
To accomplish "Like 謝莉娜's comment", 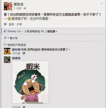I will 24,53.
